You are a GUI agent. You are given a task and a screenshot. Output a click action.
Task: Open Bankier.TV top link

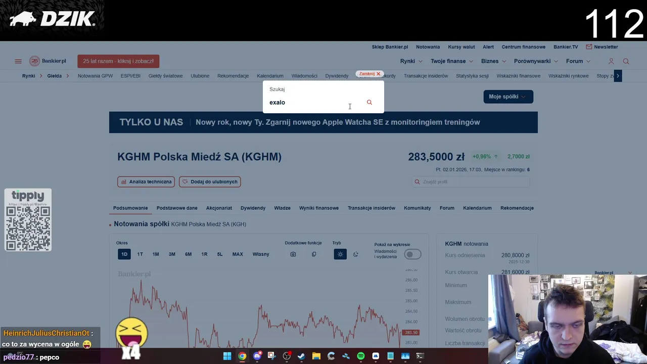tap(566, 47)
